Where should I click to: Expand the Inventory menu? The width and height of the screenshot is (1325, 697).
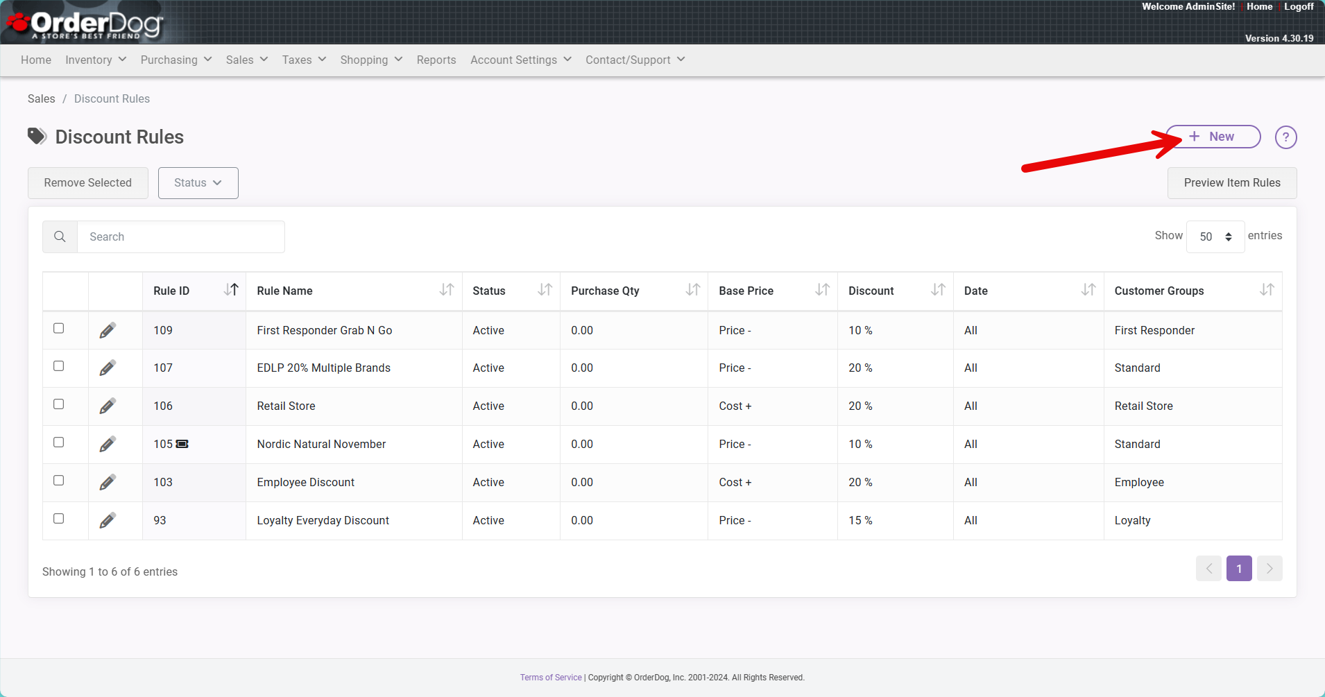96,60
